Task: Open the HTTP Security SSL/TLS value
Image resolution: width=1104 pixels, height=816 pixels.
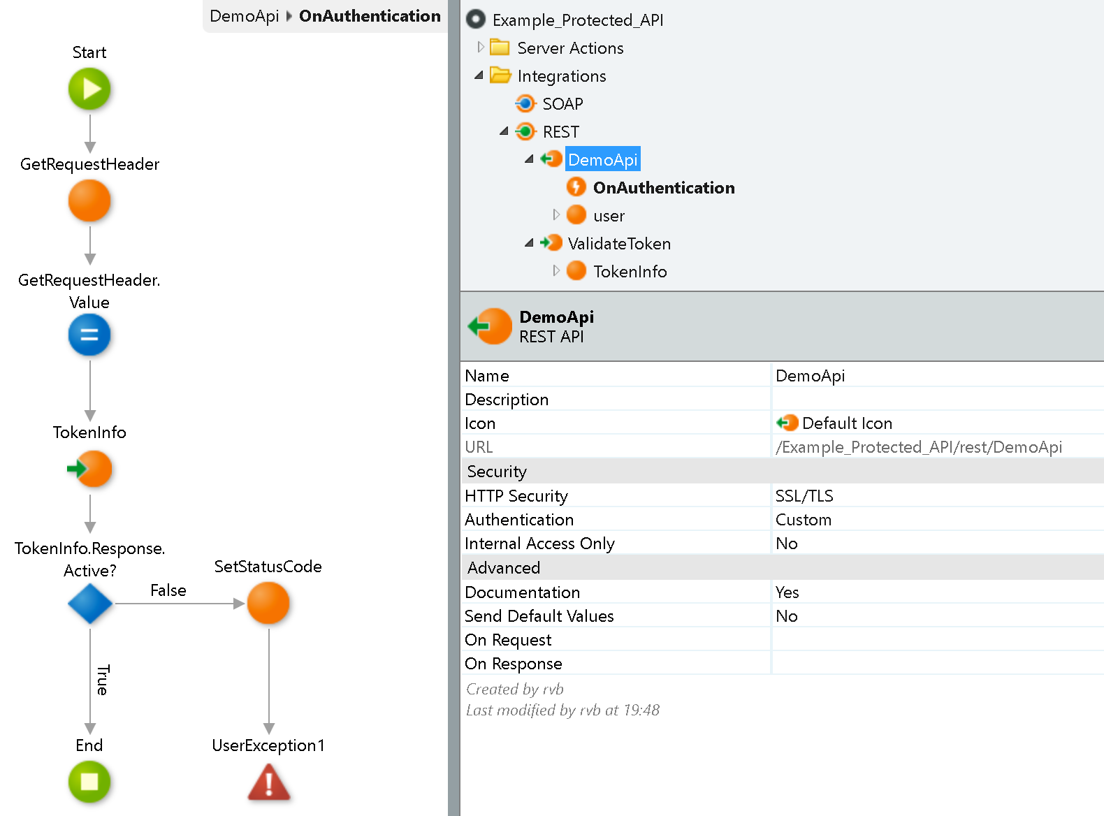Action: (938, 495)
